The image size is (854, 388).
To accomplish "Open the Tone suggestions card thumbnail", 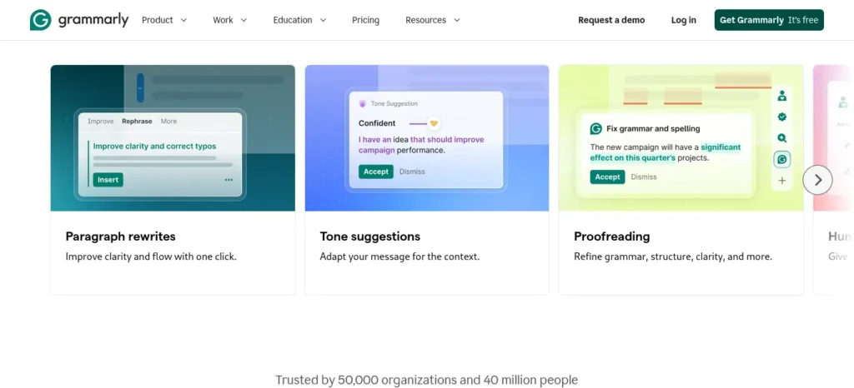I will [426, 138].
